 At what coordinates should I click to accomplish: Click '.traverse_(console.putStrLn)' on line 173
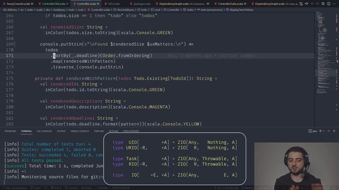click(x=87, y=67)
